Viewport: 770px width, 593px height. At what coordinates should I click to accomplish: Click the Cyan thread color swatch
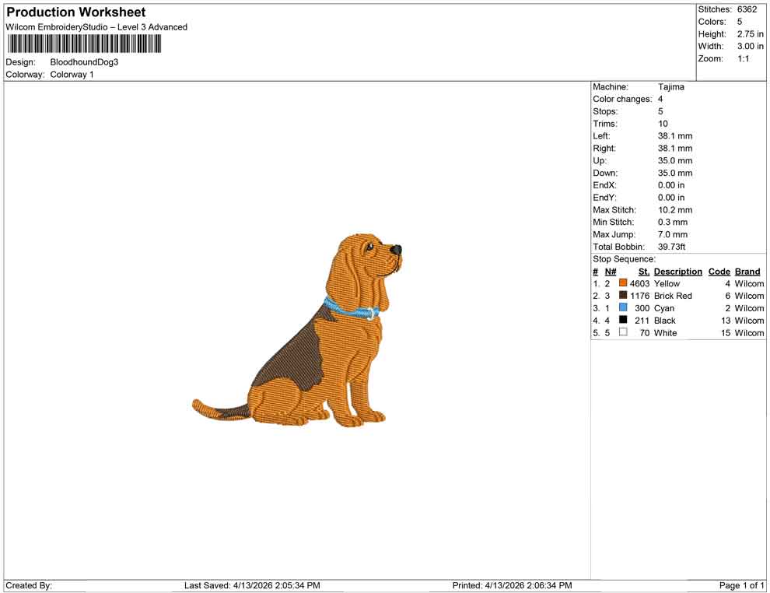(621, 308)
